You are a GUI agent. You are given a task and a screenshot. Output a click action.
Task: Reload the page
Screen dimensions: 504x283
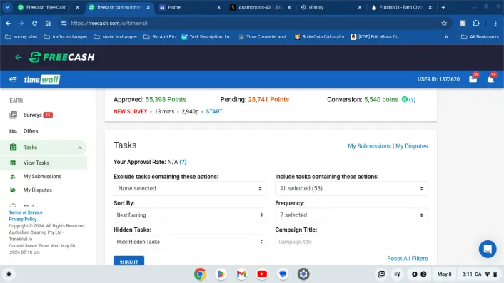[34, 23]
